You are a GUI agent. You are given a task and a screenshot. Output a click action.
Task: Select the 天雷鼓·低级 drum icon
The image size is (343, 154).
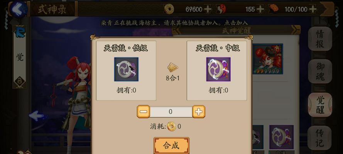[126, 69]
